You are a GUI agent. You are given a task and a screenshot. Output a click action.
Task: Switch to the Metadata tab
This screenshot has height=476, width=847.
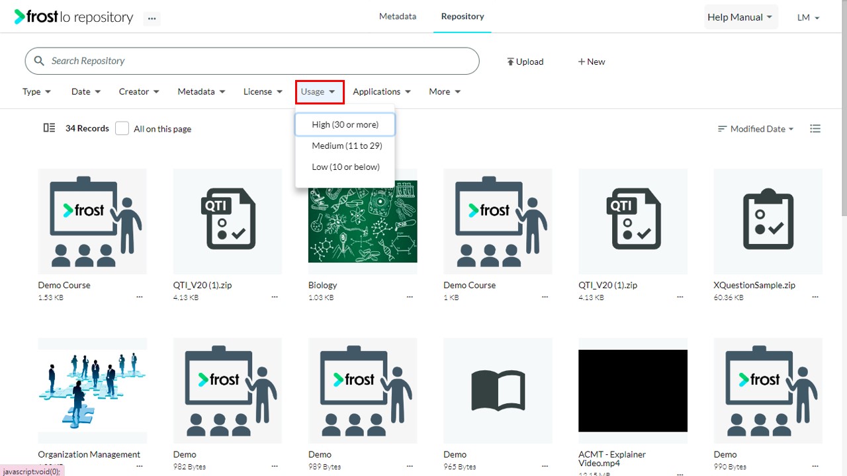tap(398, 17)
